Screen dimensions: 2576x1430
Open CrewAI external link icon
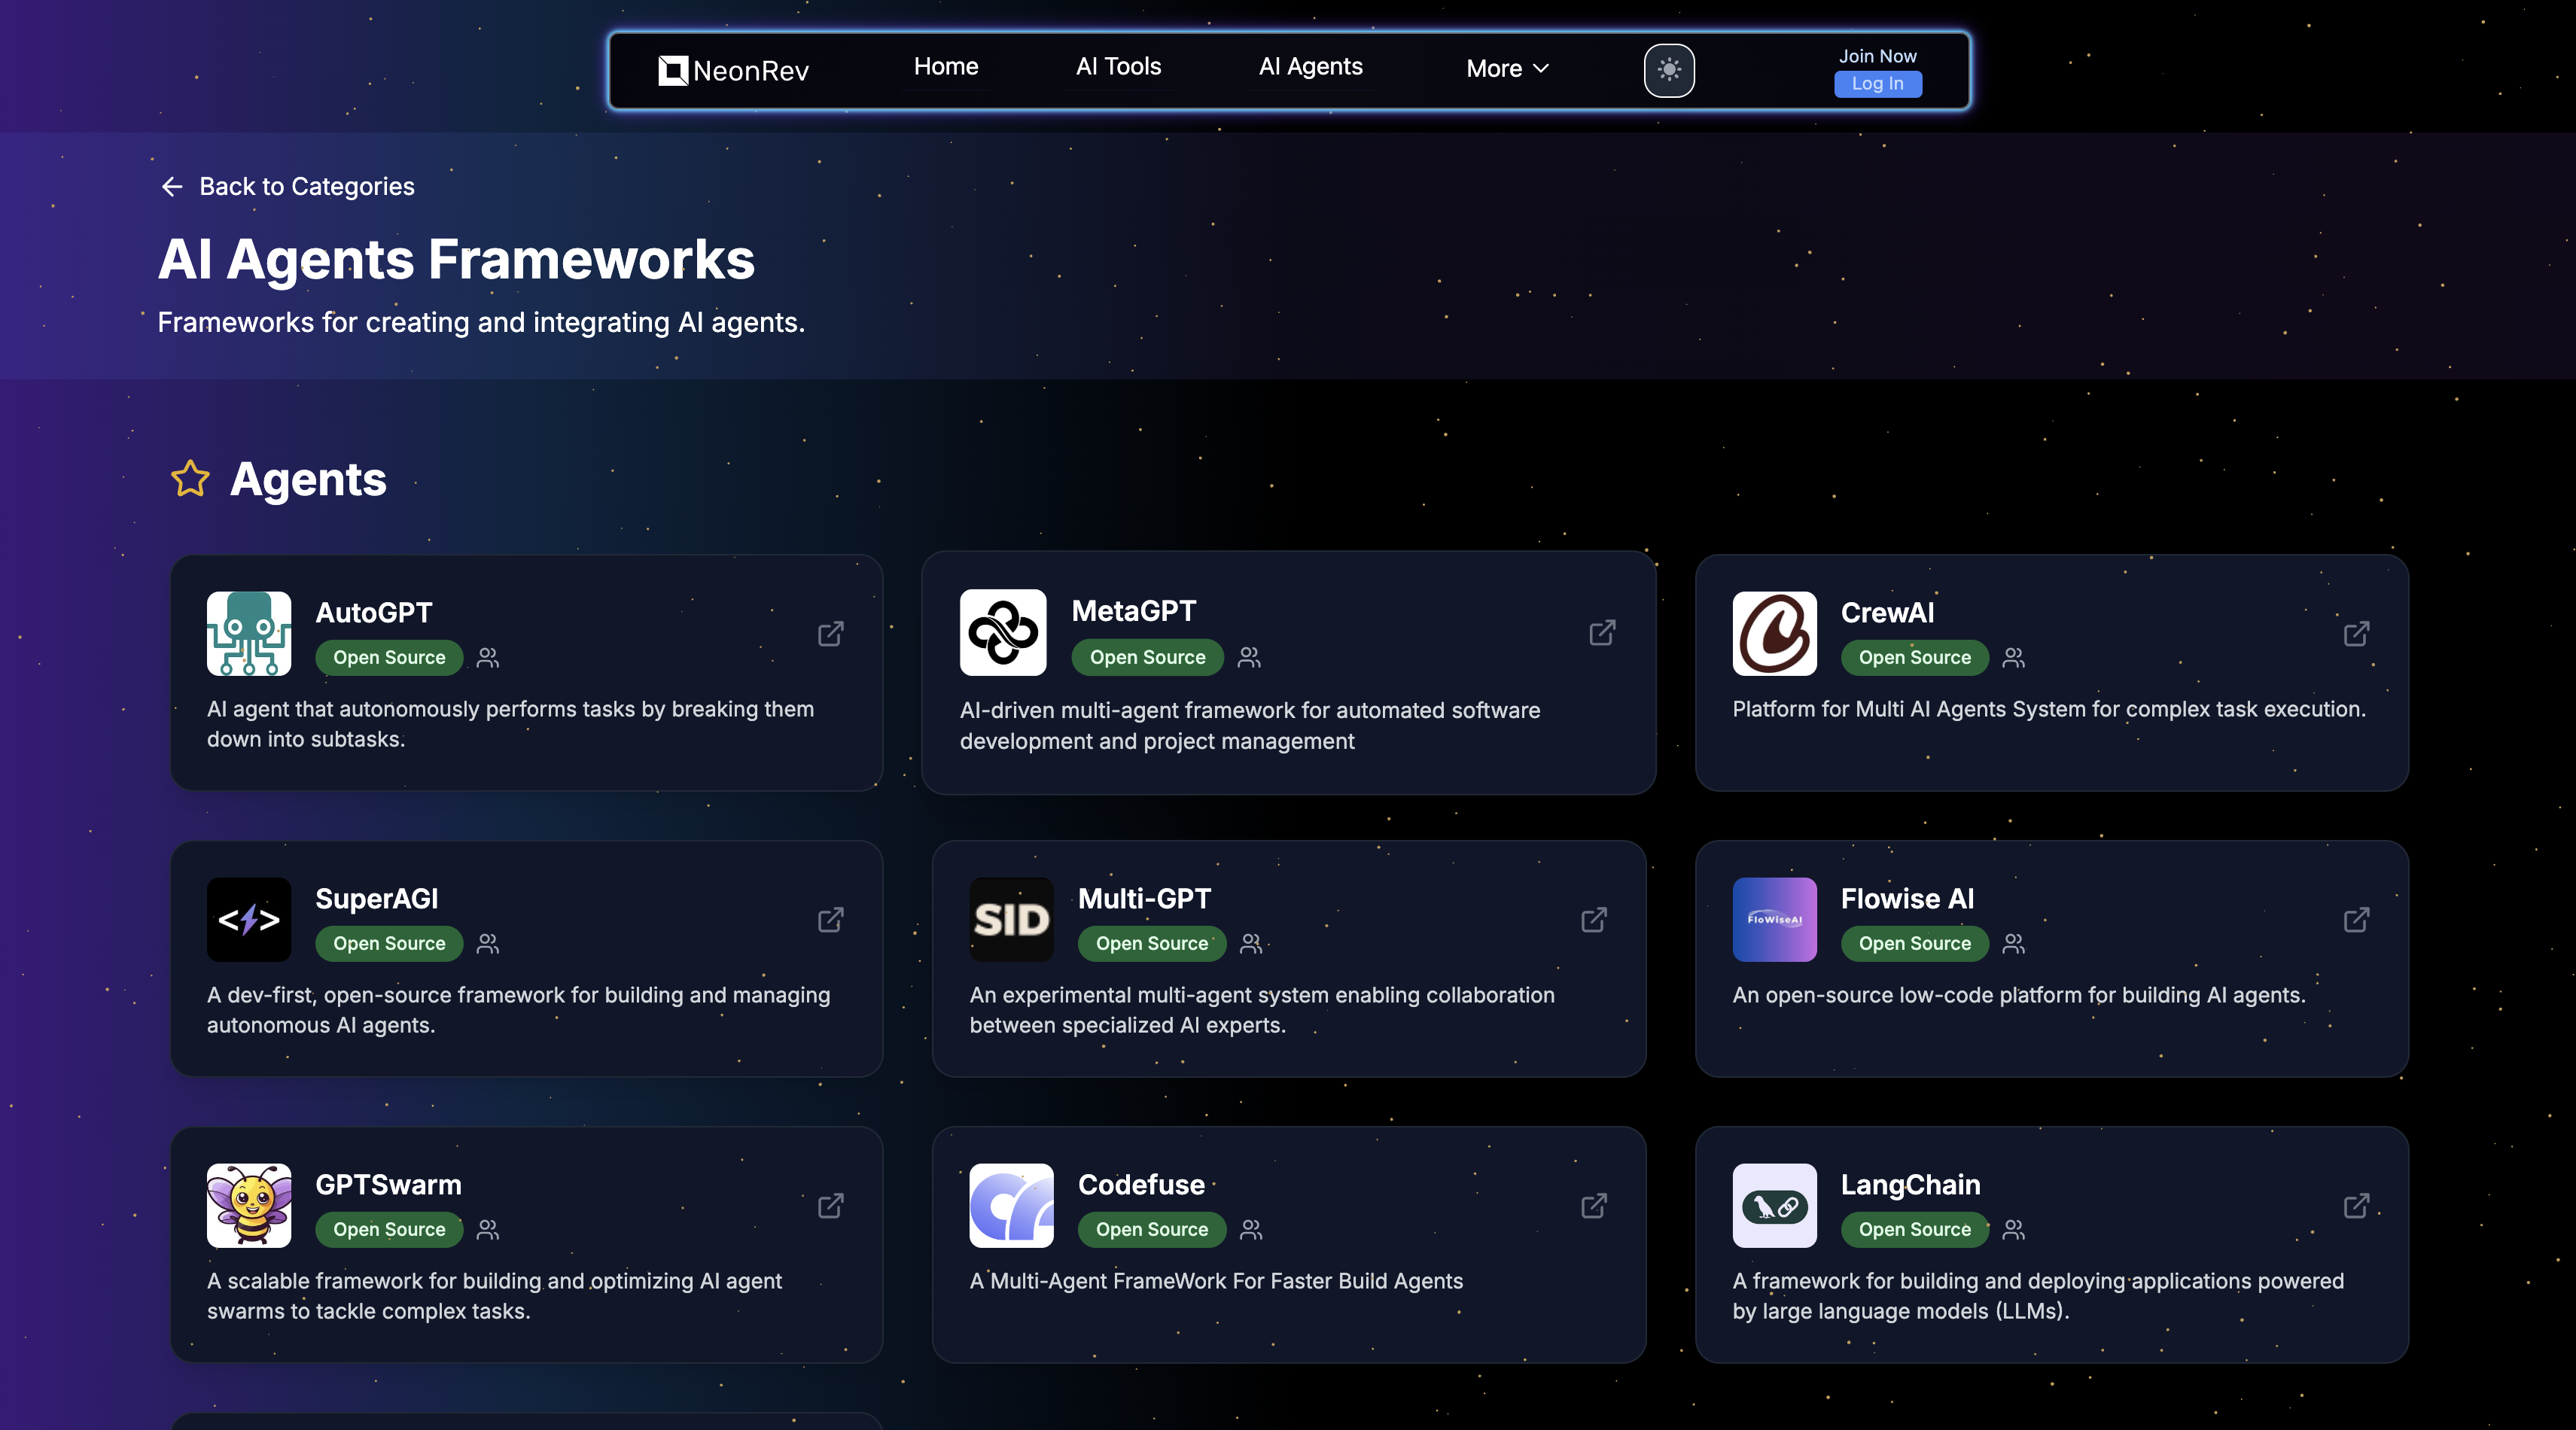pos(2356,634)
